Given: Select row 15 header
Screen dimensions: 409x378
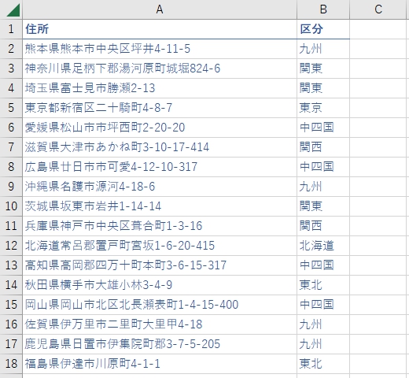Looking at the screenshot, I should coord(11,305).
